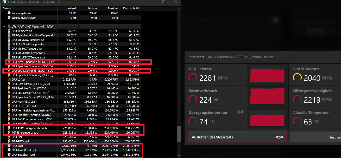Select the thermometer icon for GPU Temperatur
This screenshot has height=158, width=341.
tap(9, 31)
